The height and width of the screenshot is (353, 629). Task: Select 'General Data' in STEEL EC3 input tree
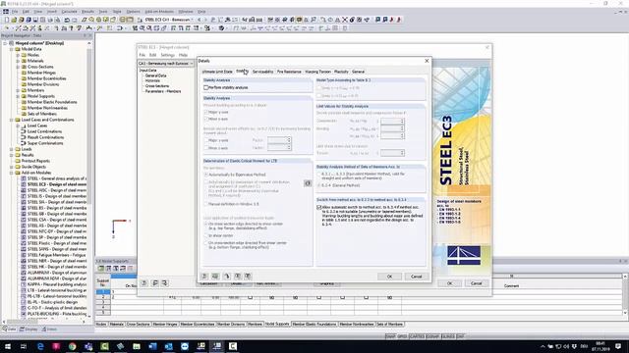155,76
